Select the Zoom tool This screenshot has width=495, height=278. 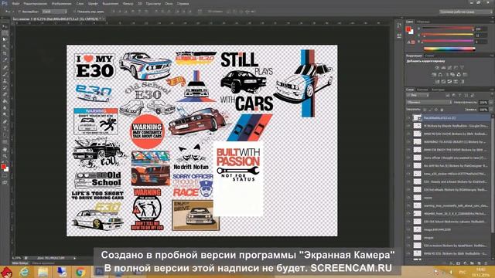click(5, 156)
